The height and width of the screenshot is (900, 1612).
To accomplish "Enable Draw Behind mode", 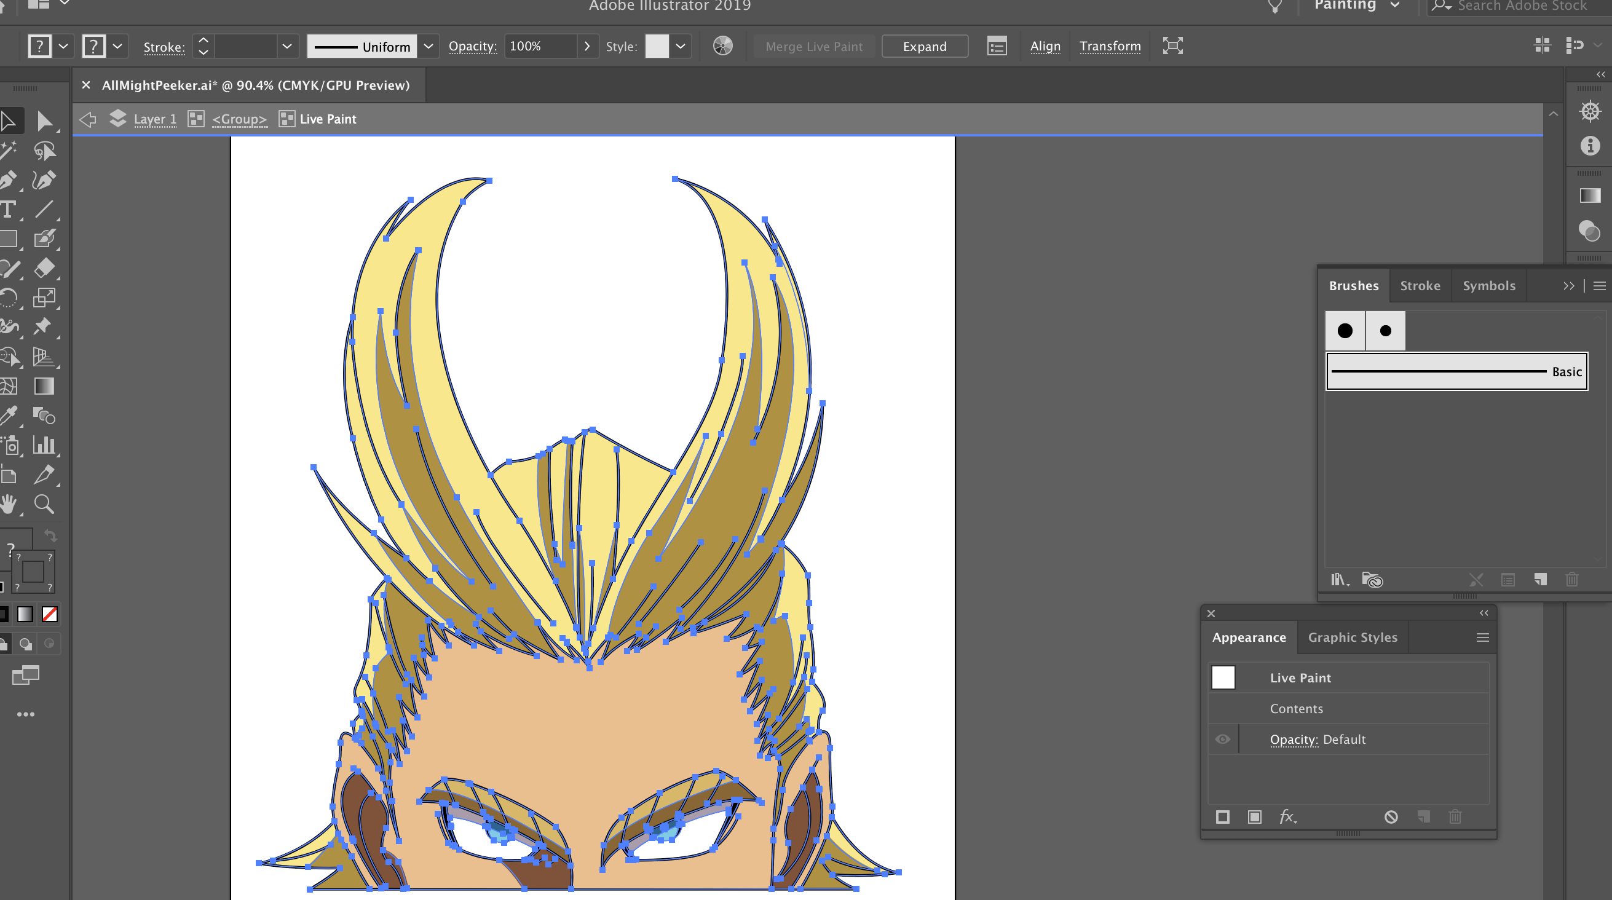I will click(x=26, y=644).
